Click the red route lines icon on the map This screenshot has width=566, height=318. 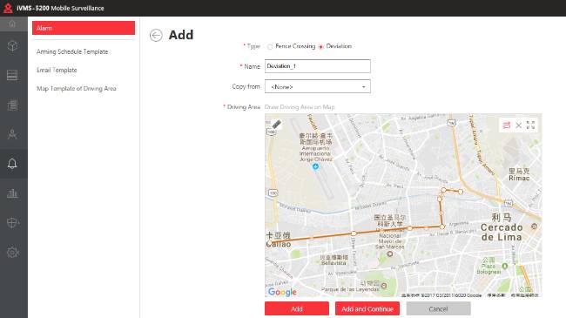click(507, 125)
